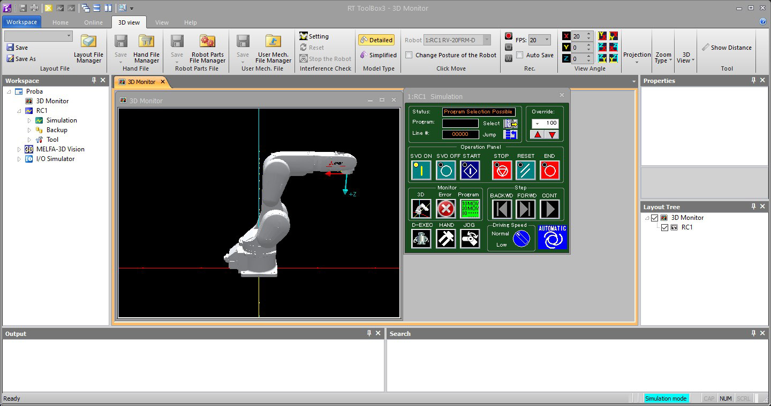This screenshot has width=771, height=406.
Task: Open the HAND control icon
Action: 445,239
